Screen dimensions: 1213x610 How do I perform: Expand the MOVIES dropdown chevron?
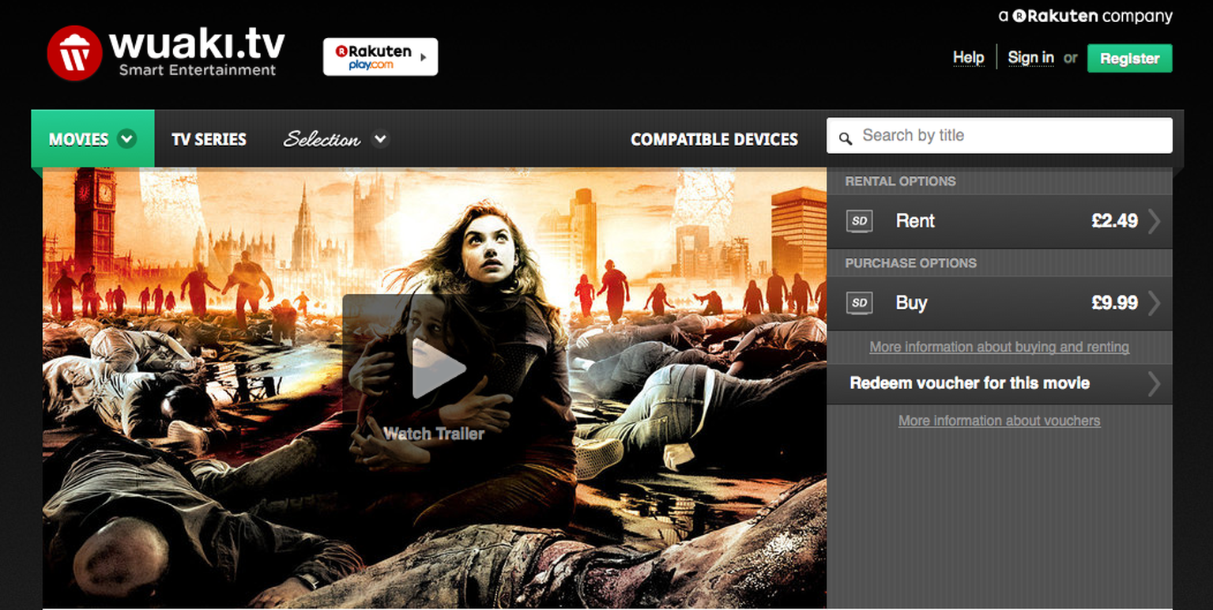(x=126, y=139)
